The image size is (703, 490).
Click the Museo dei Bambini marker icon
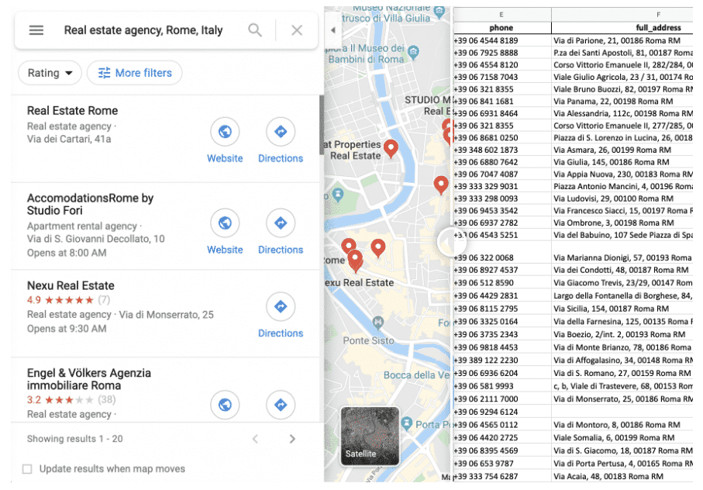414,53
